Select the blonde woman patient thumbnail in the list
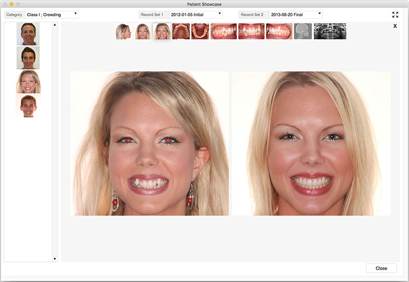Screen dimensions: 409x282 click(x=28, y=82)
